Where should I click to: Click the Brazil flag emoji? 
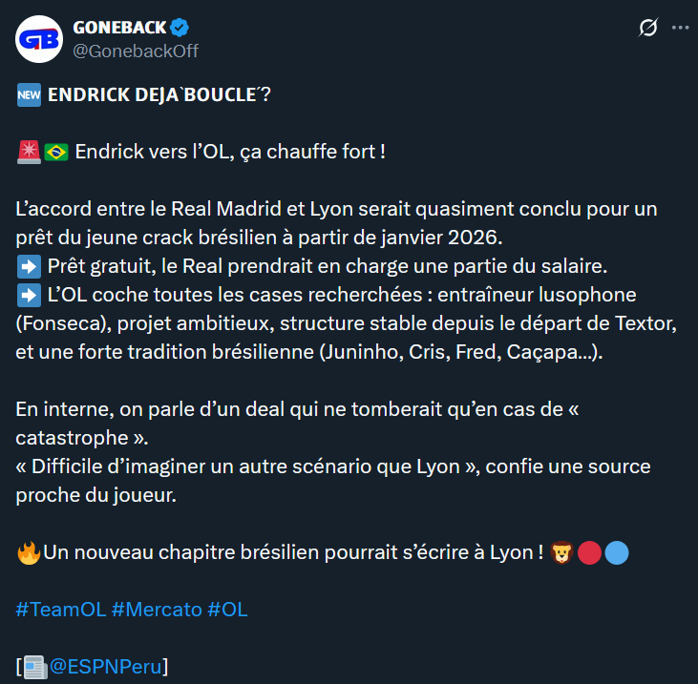[x=56, y=152]
